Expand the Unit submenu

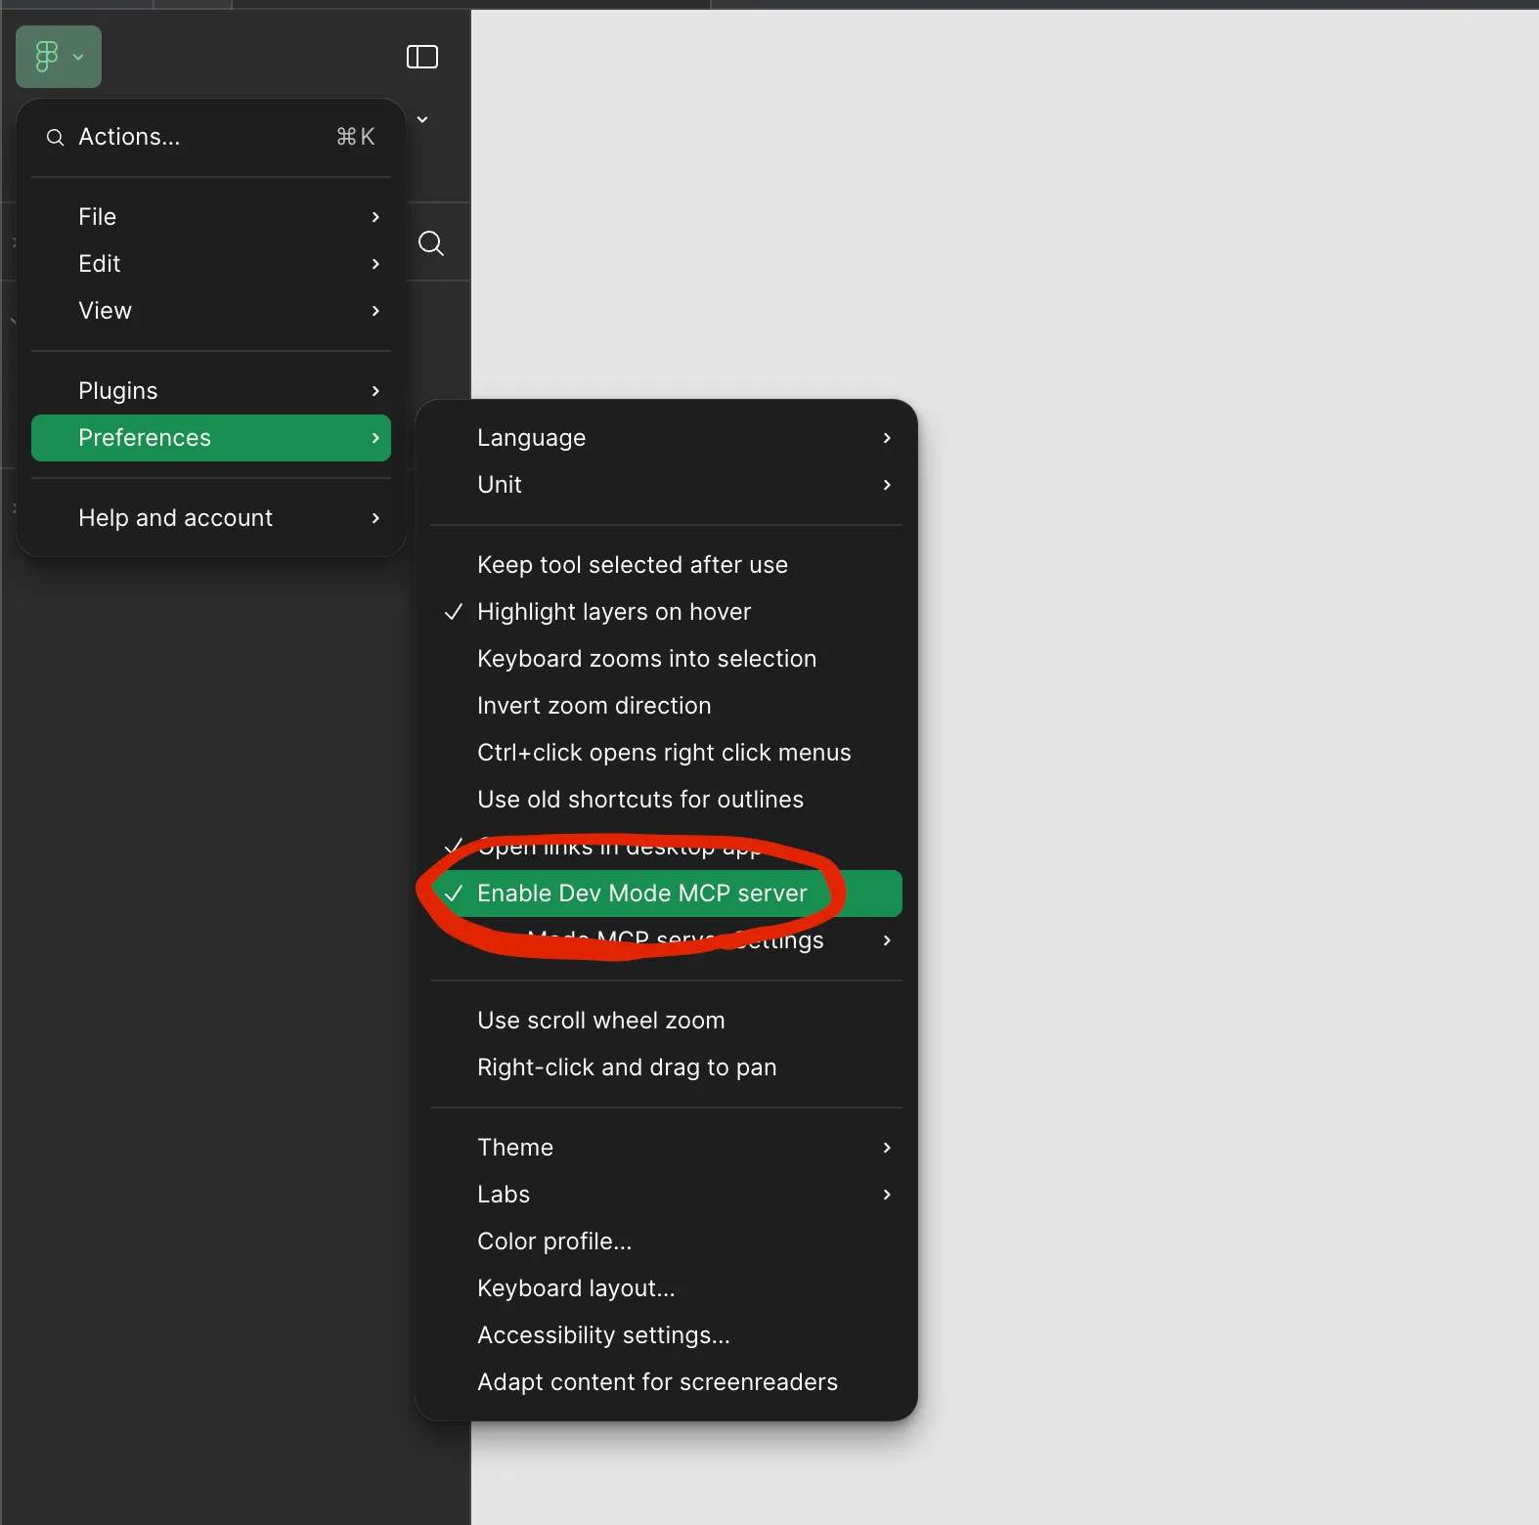click(x=666, y=485)
